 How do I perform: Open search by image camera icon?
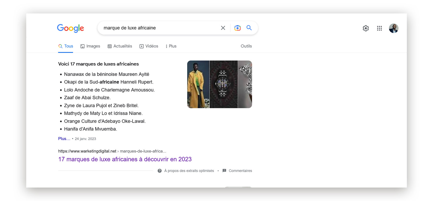(x=237, y=28)
